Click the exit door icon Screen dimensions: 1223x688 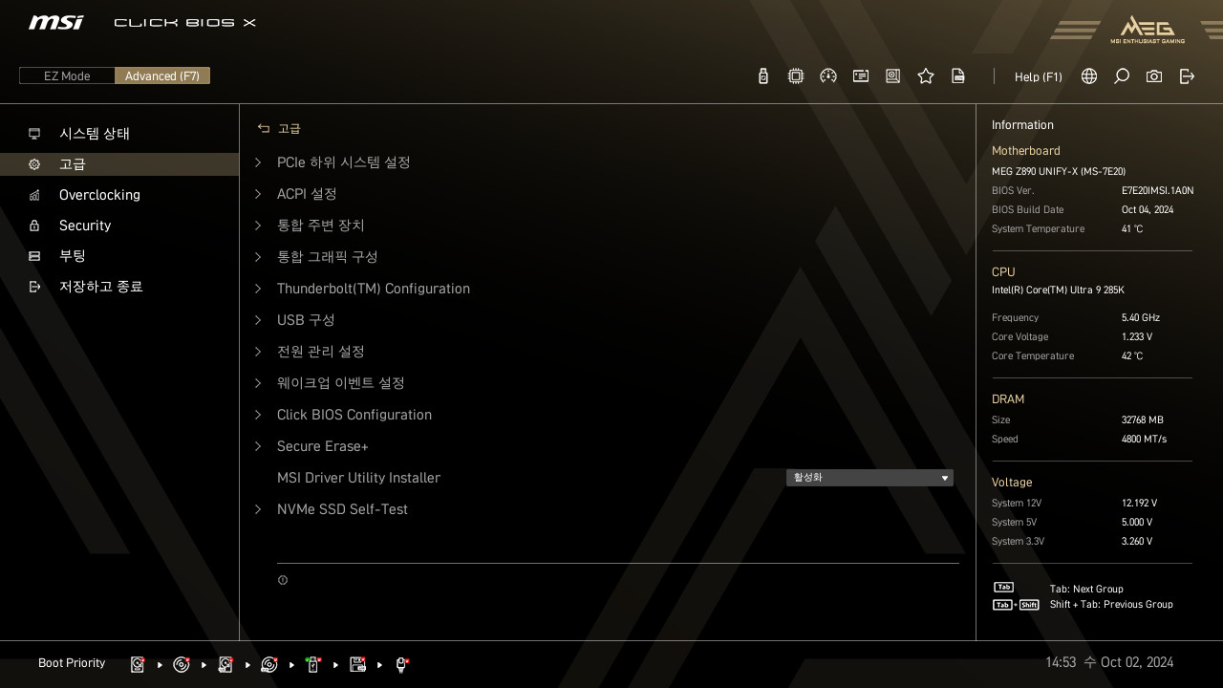pos(1187,76)
